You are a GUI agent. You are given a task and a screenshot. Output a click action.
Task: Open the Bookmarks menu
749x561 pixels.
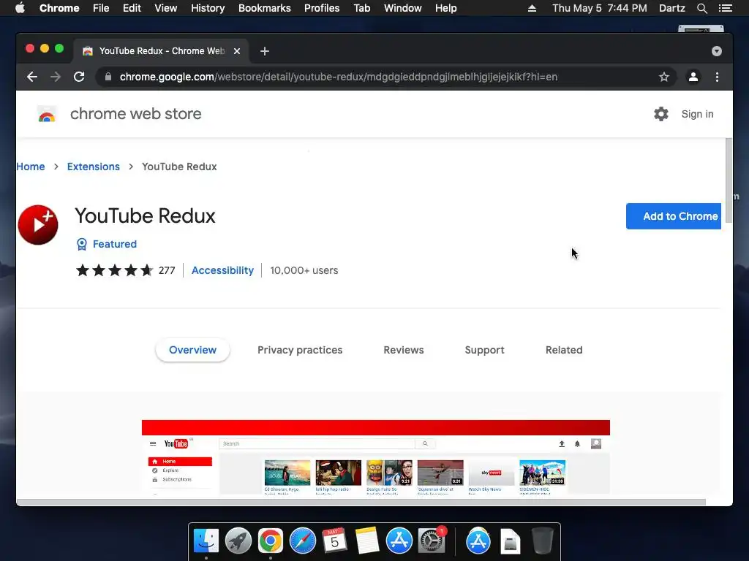265,8
